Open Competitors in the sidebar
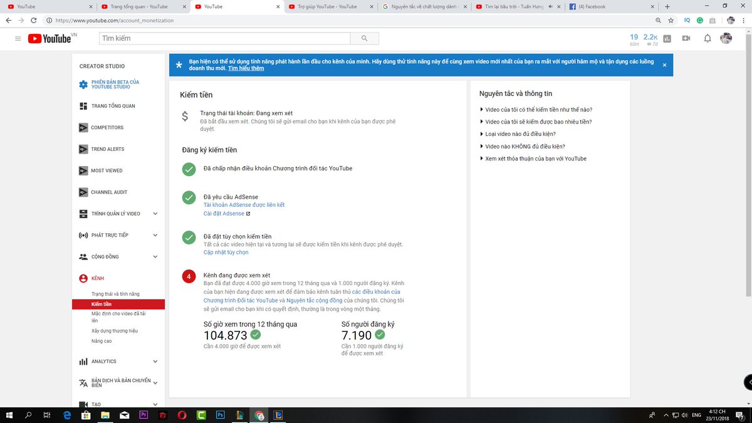 [107, 127]
